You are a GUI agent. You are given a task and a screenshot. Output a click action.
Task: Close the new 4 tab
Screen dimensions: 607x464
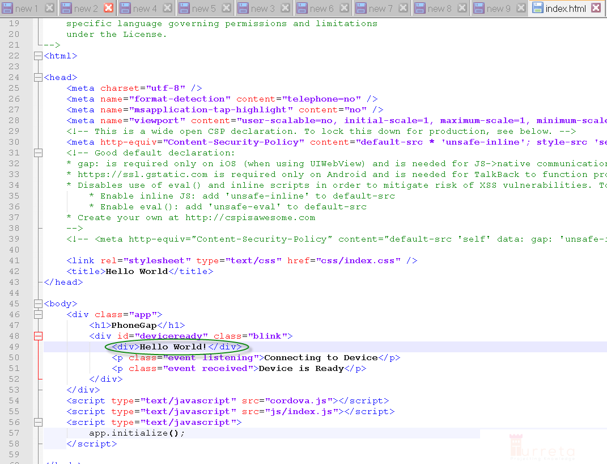(x=168, y=8)
